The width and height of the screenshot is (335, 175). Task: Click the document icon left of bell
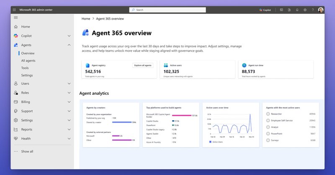pyautogui.click(x=289, y=10)
